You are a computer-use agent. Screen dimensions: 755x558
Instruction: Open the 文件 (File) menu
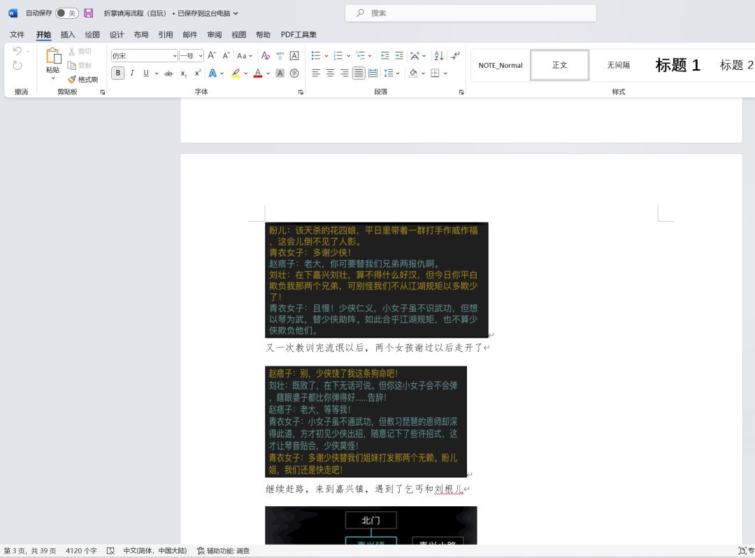coord(17,35)
